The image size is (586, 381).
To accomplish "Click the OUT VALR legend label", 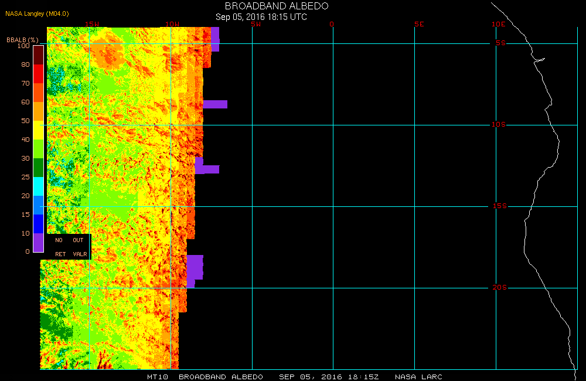I will 79,247.
